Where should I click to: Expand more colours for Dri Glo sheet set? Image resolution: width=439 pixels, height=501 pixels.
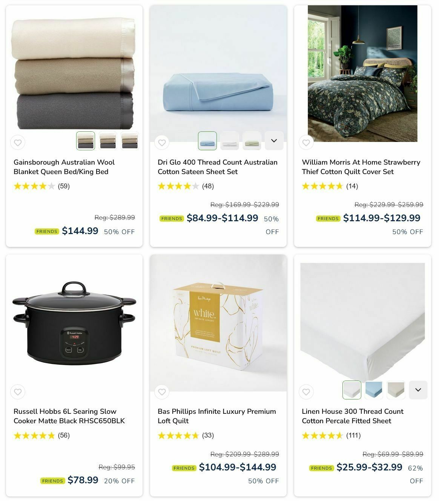coord(274,141)
